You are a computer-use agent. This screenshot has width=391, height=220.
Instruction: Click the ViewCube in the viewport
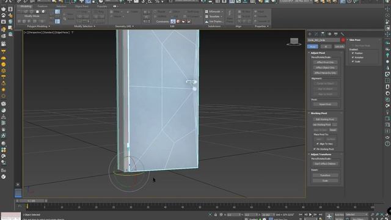coord(294,42)
